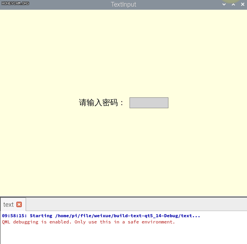Click the "请输入密码：" label
Image resolution: width=247 pixels, height=244 pixels.
pyautogui.click(x=101, y=103)
